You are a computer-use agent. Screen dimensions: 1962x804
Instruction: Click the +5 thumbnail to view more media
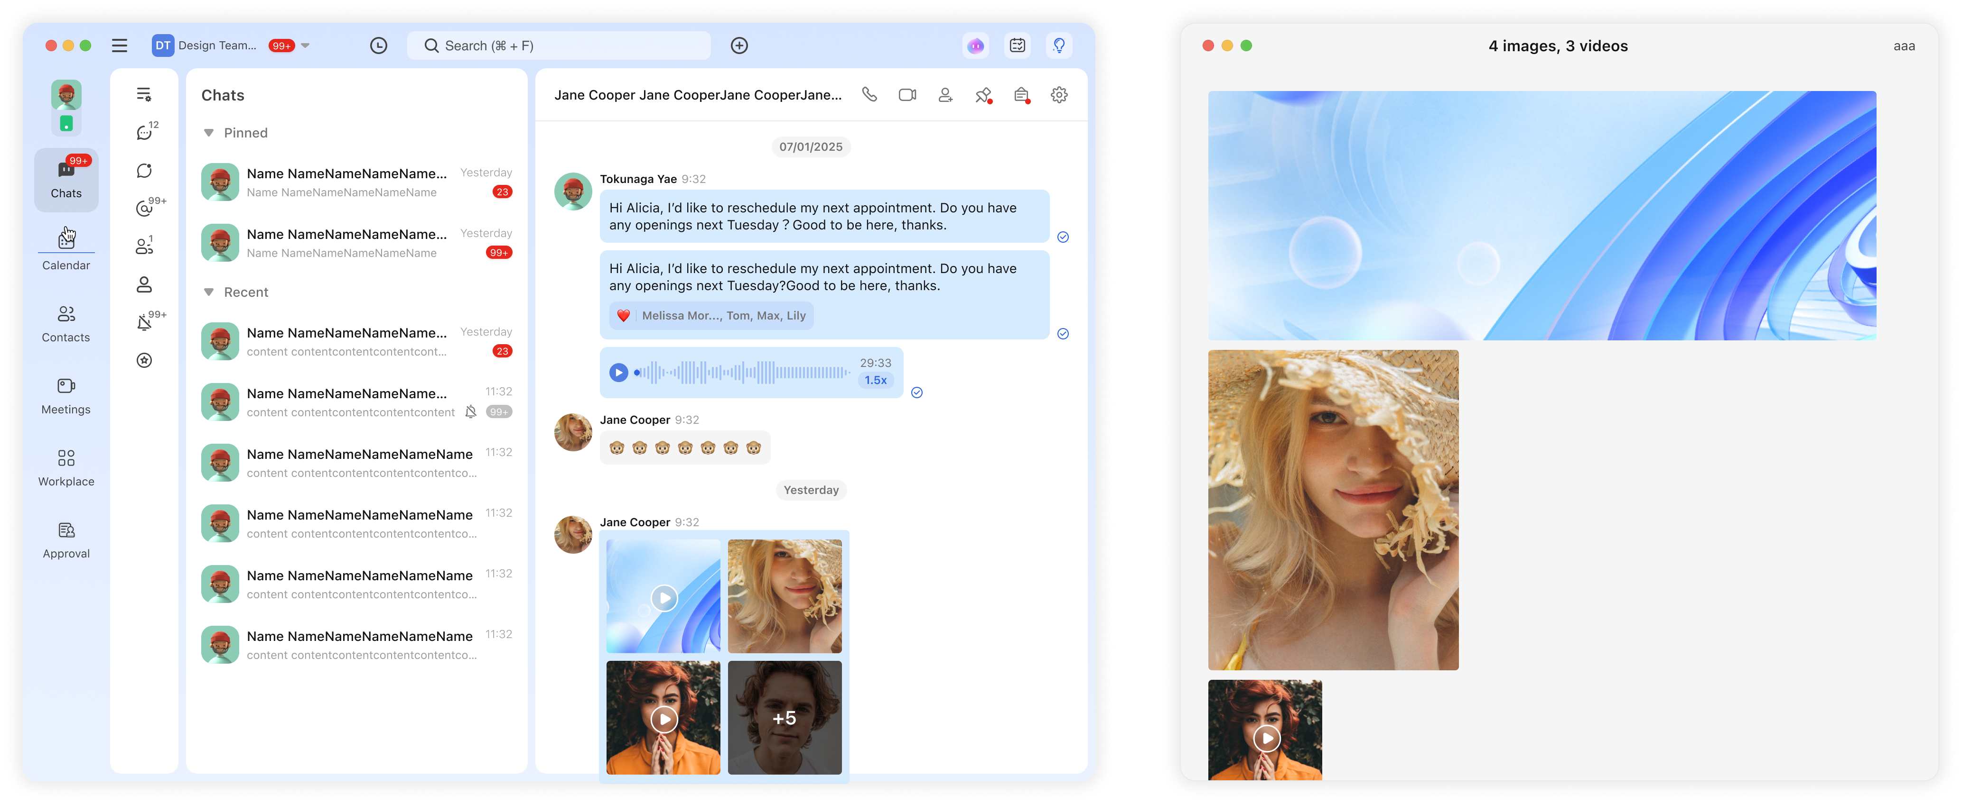click(785, 717)
